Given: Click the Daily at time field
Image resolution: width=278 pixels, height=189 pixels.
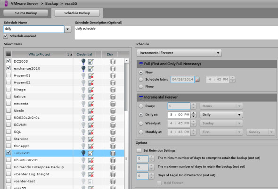Looking at the screenshot, I should 179,115.
